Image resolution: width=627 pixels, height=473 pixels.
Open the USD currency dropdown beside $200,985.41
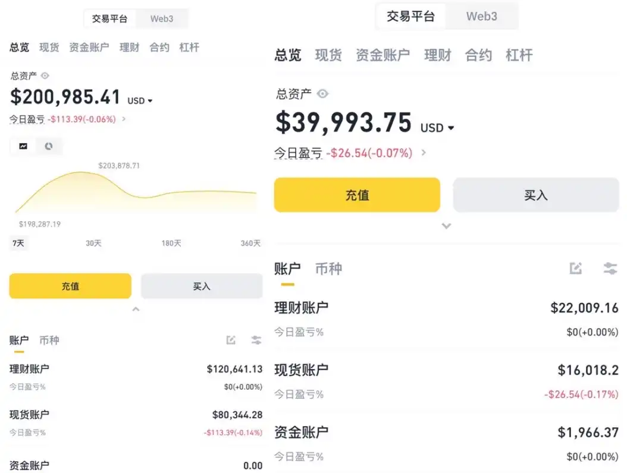[x=140, y=101]
